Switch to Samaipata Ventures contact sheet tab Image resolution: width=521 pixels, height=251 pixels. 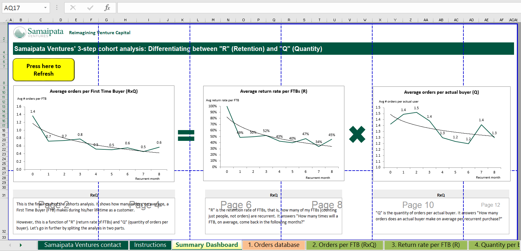coord(83,245)
